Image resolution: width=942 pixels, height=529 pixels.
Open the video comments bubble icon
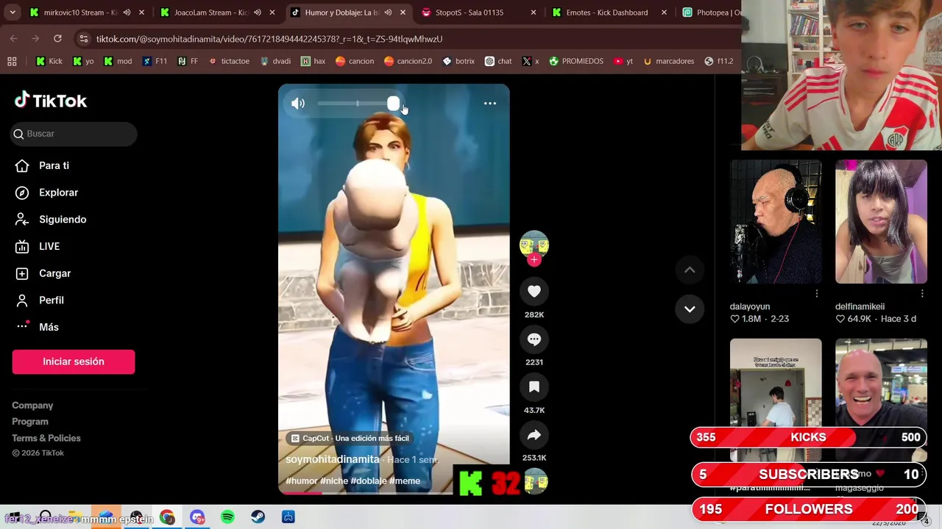point(534,339)
